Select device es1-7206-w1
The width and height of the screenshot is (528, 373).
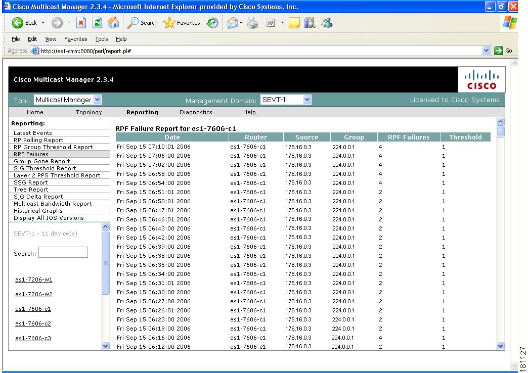pos(34,279)
